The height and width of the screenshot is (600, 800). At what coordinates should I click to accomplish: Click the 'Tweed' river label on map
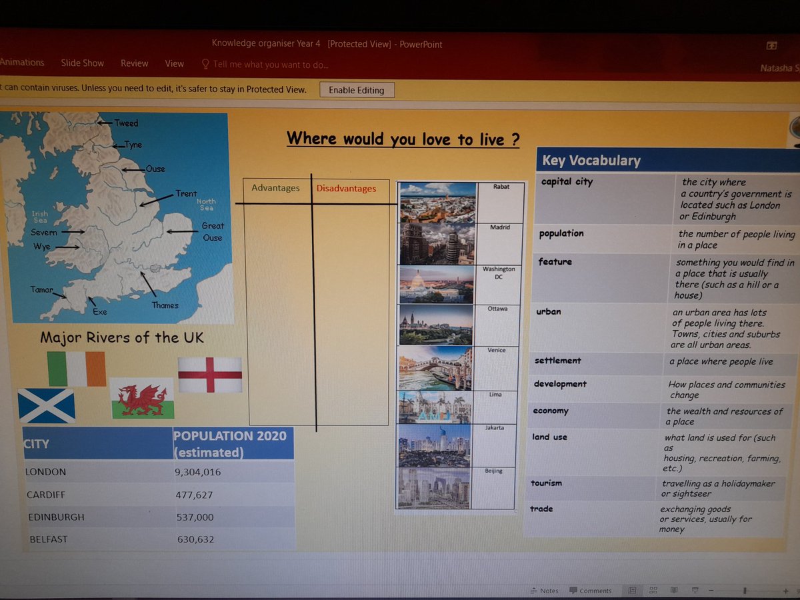126,123
